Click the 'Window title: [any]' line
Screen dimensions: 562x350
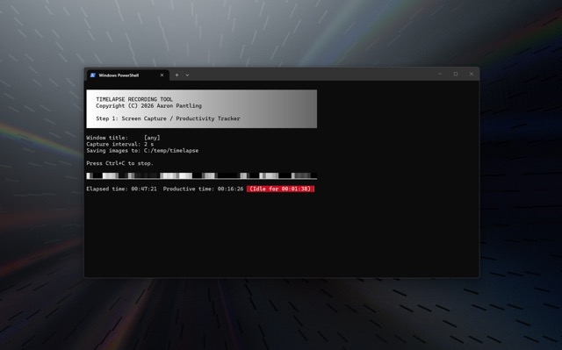pyautogui.click(x=123, y=138)
